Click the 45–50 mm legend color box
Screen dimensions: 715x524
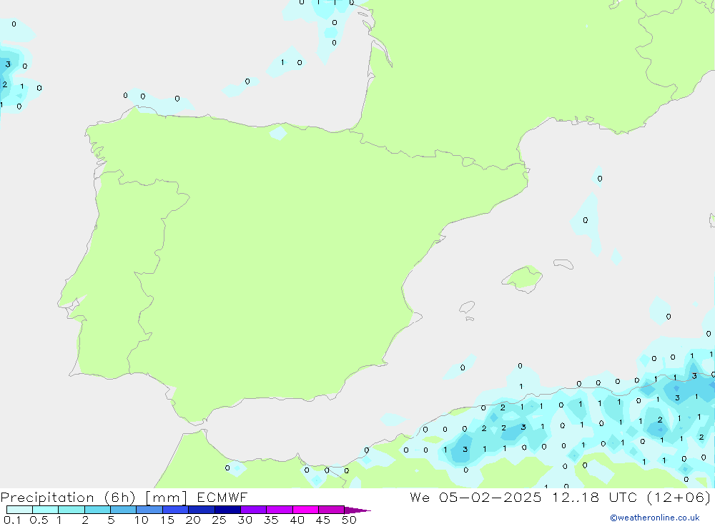click(332, 510)
